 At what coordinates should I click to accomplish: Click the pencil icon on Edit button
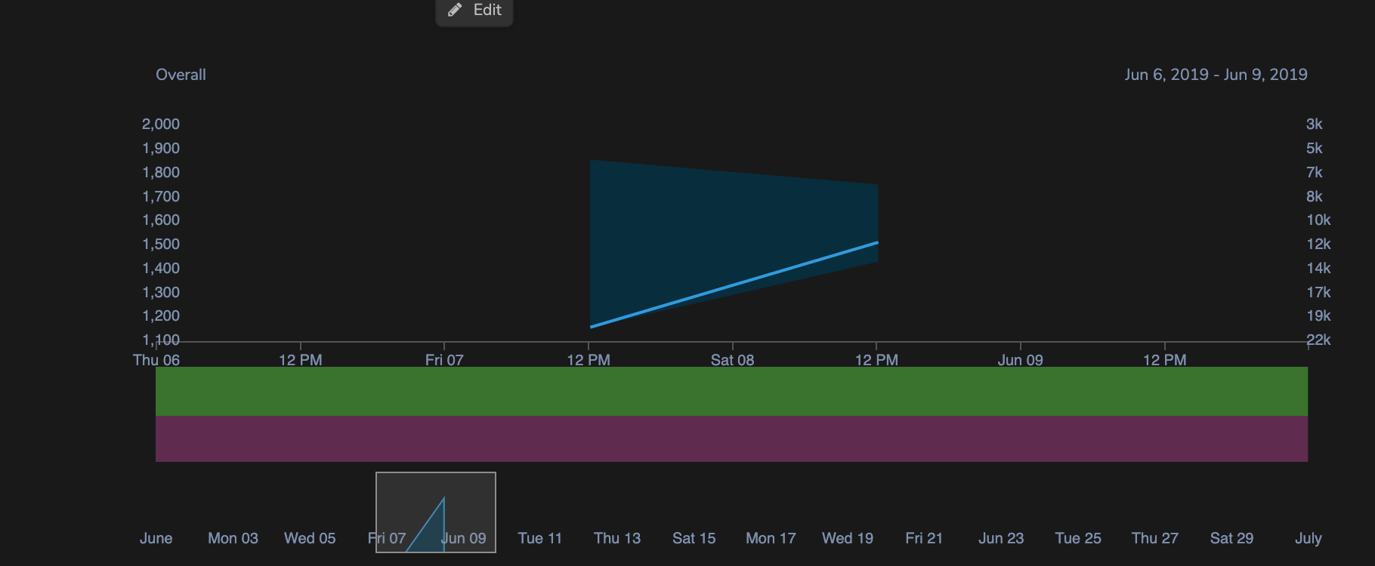[455, 10]
